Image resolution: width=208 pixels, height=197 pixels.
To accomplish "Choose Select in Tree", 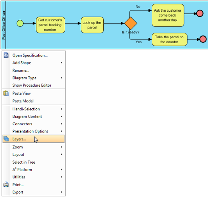I will [33, 162].
